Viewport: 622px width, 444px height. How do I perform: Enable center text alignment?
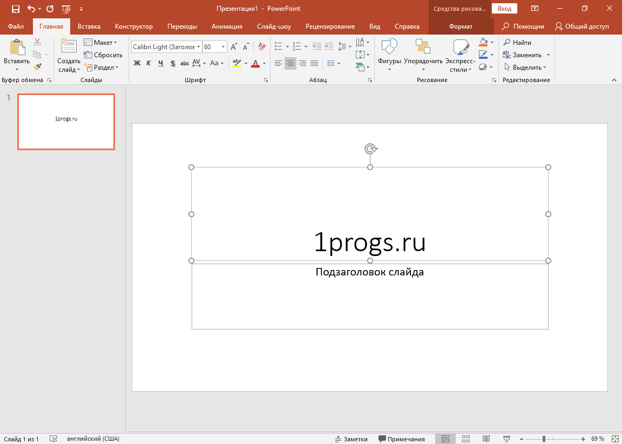pyautogui.click(x=290, y=63)
